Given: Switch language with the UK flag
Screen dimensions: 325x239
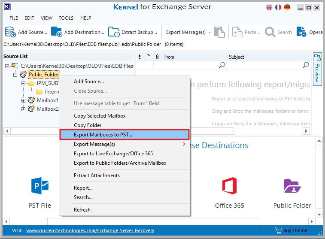Looking at the screenshot, I should pos(269,7).
